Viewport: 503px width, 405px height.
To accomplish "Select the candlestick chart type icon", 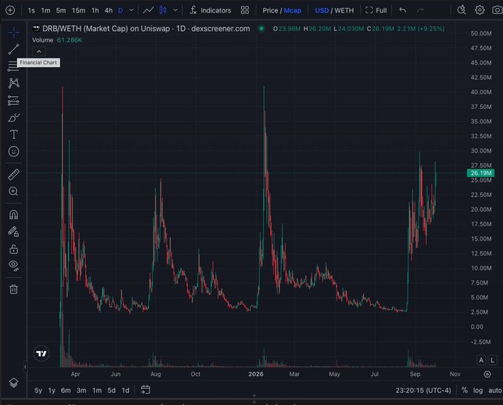I will tap(163, 10).
